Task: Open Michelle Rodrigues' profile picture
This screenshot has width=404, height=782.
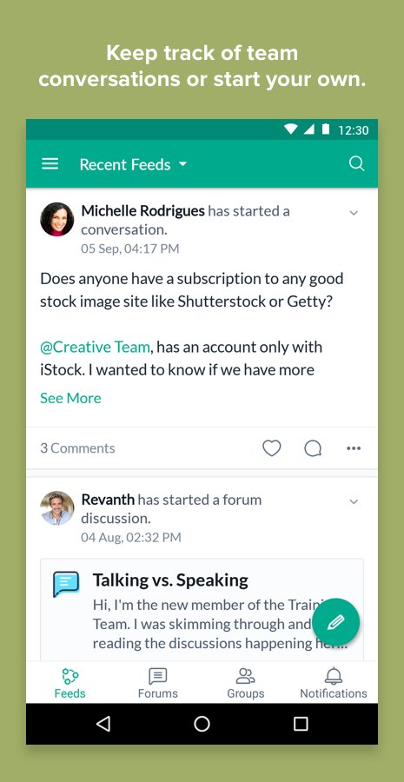Action: 56,219
